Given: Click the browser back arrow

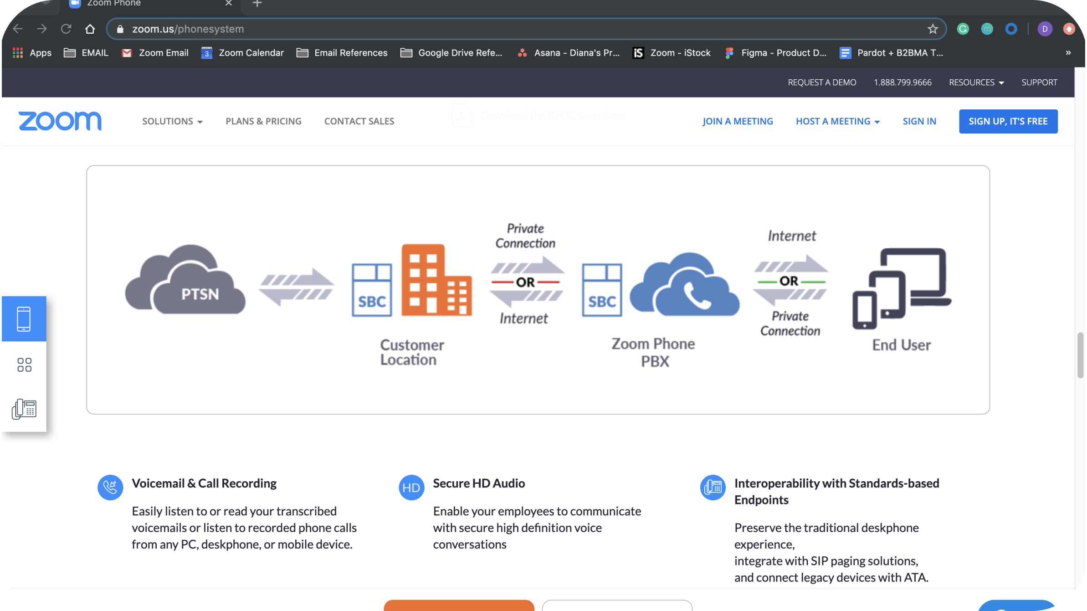Looking at the screenshot, I should (x=18, y=29).
